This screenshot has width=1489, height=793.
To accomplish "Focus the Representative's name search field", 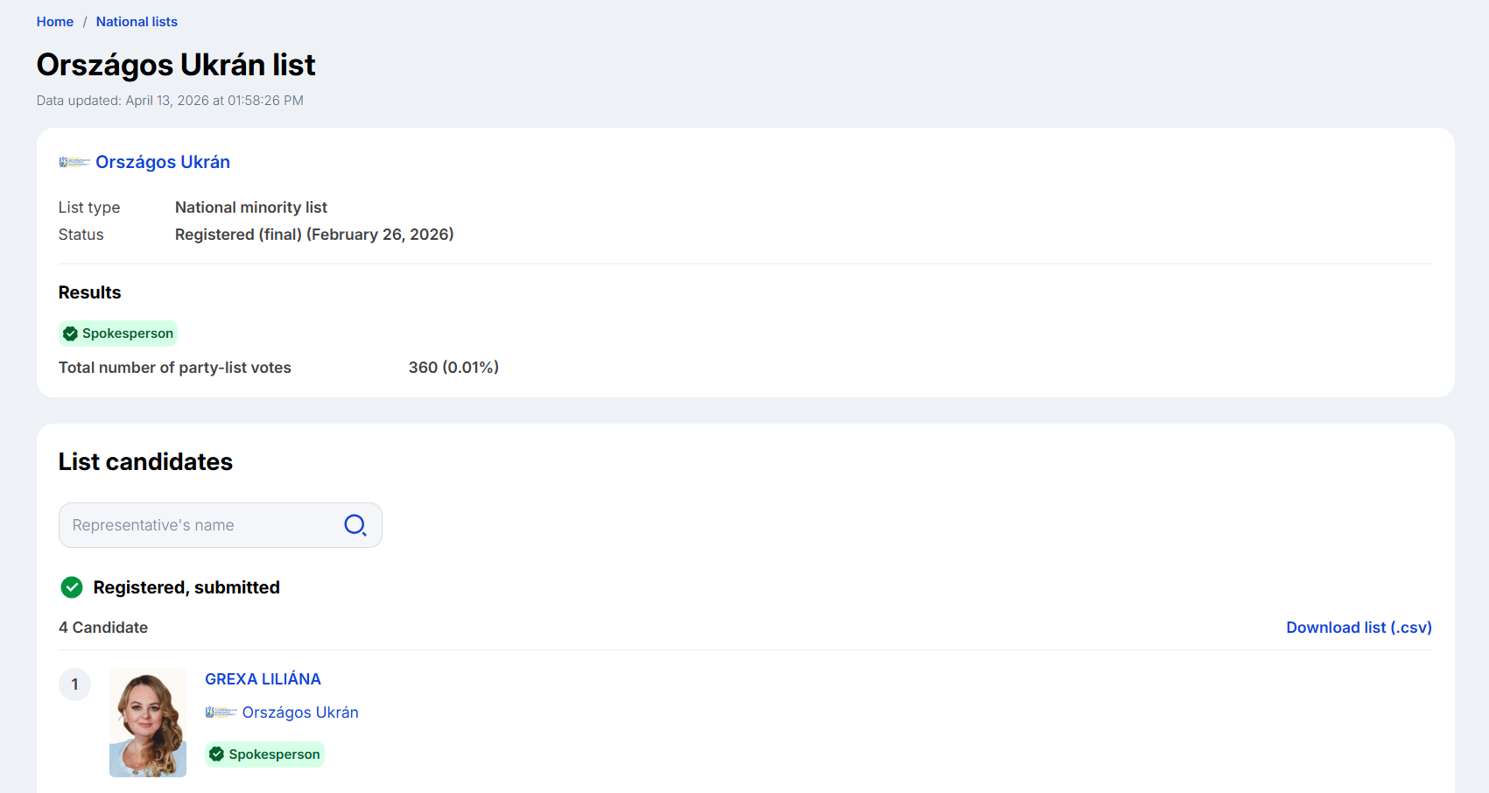I will [201, 525].
